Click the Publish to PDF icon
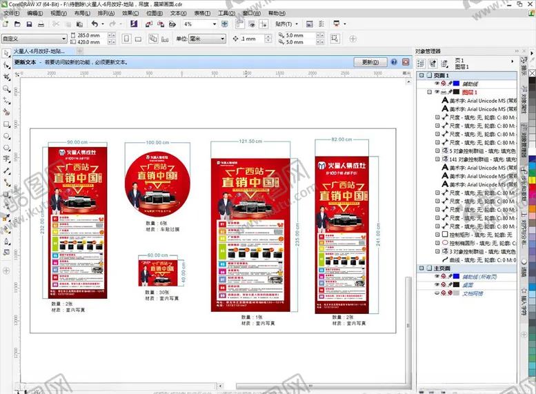 pos(172,24)
